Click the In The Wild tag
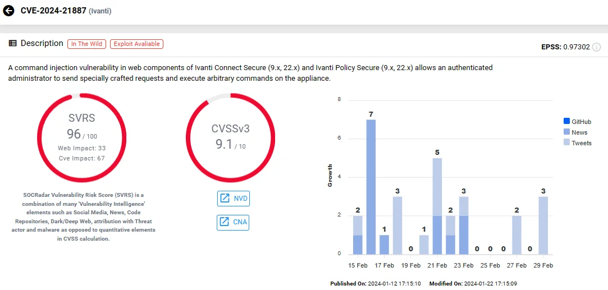Viewport: 608px width, 290px height. pyautogui.click(x=87, y=44)
